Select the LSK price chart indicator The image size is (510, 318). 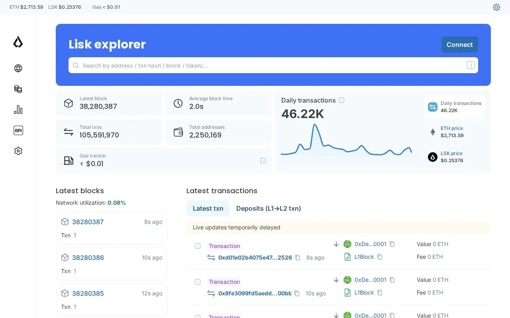455,157
